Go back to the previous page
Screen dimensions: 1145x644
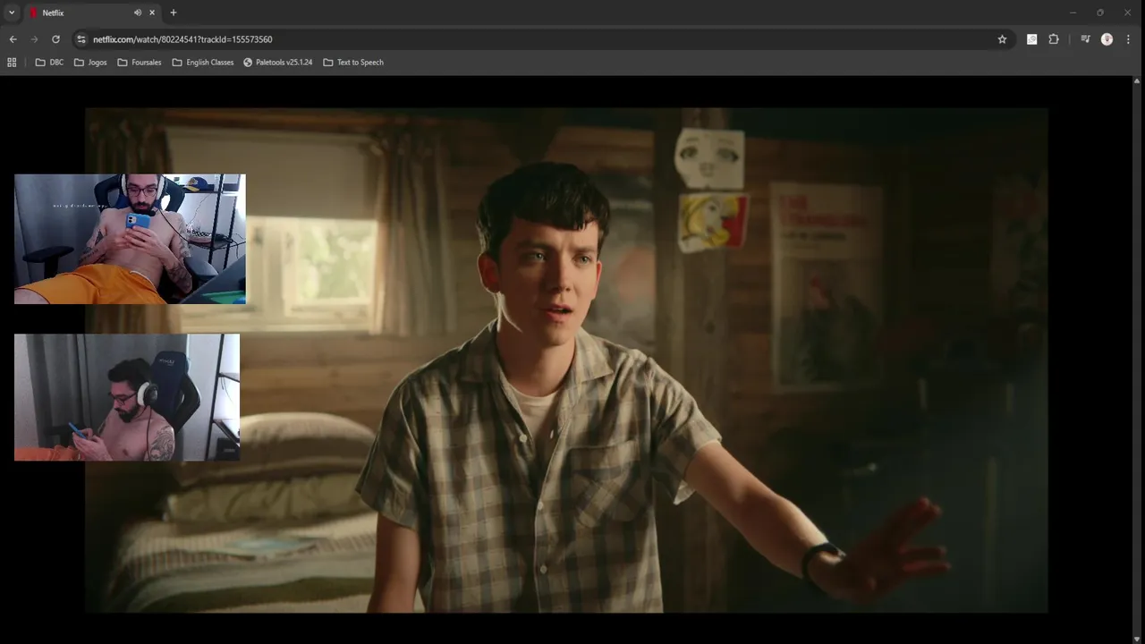(13, 39)
